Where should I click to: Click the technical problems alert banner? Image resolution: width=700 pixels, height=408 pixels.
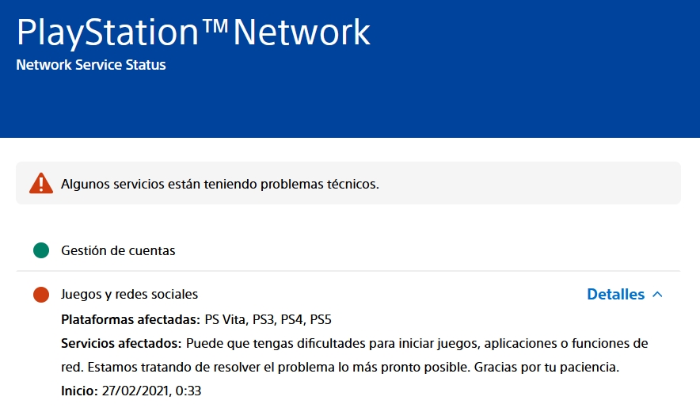click(348, 183)
